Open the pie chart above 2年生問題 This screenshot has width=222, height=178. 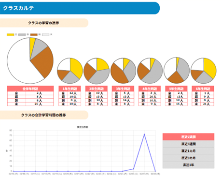tap(97, 71)
